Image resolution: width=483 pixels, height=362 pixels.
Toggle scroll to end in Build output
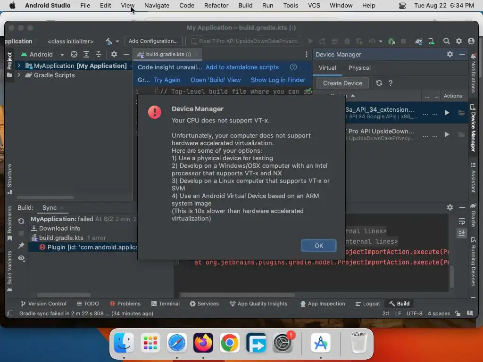(x=461, y=233)
